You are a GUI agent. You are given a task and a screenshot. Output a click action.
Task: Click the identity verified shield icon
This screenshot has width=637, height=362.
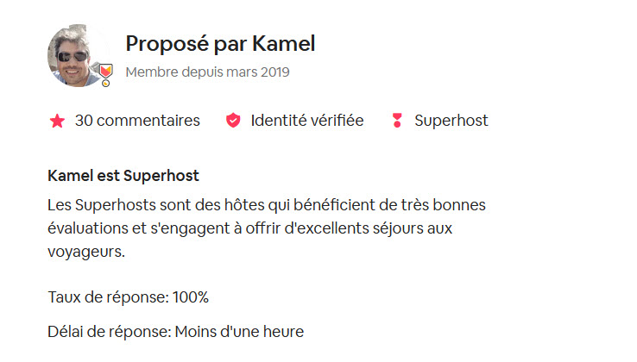click(x=233, y=121)
